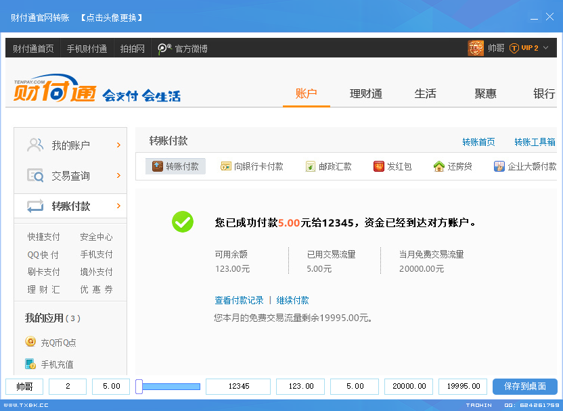Expand the account dropdown next to VIP 2

point(546,48)
